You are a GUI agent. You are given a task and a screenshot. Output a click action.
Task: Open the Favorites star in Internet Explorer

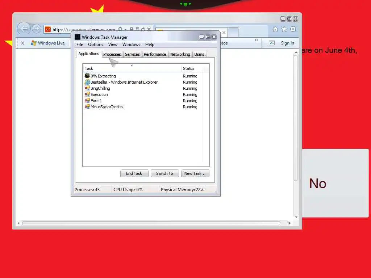(284, 29)
